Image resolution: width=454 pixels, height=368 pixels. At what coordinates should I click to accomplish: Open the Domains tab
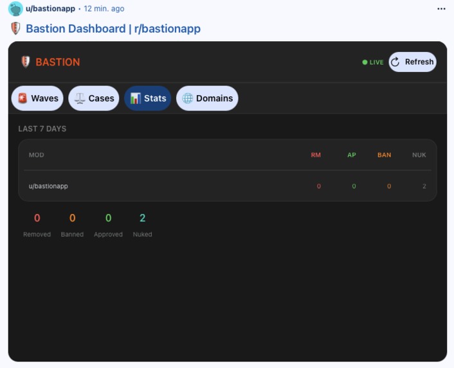click(207, 98)
